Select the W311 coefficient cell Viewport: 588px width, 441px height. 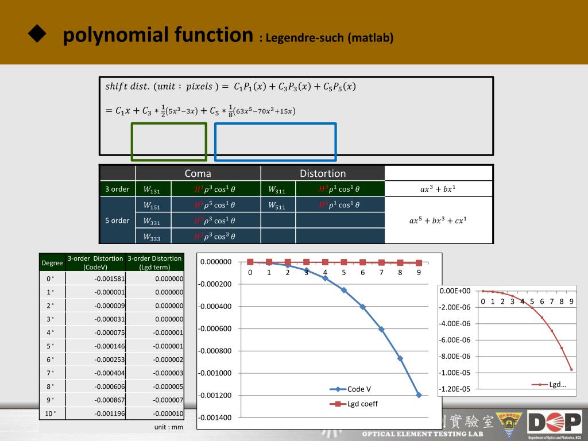[x=277, y=189]
